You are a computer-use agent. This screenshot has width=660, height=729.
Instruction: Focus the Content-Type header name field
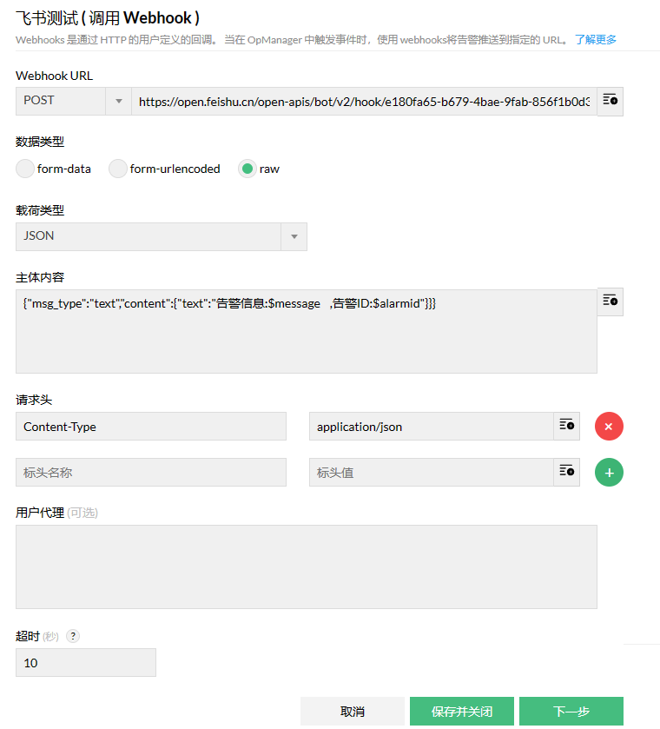(x=151, y=426)
